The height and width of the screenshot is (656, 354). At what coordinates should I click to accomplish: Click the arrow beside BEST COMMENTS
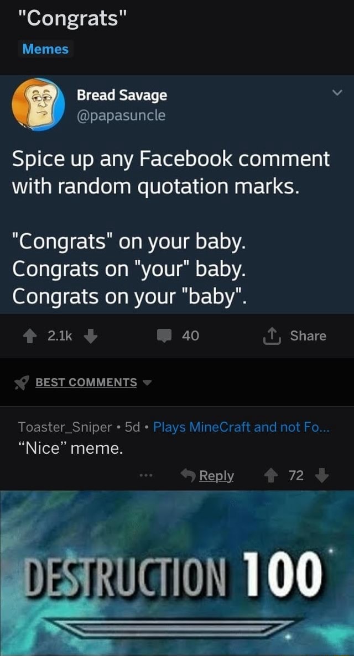(147, 382)
